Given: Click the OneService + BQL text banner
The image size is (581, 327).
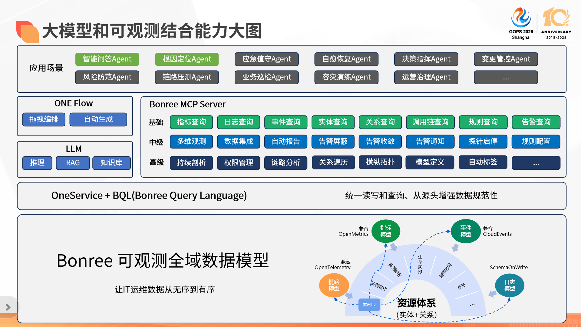Looking at the screenshot, I should coord(149,196).
